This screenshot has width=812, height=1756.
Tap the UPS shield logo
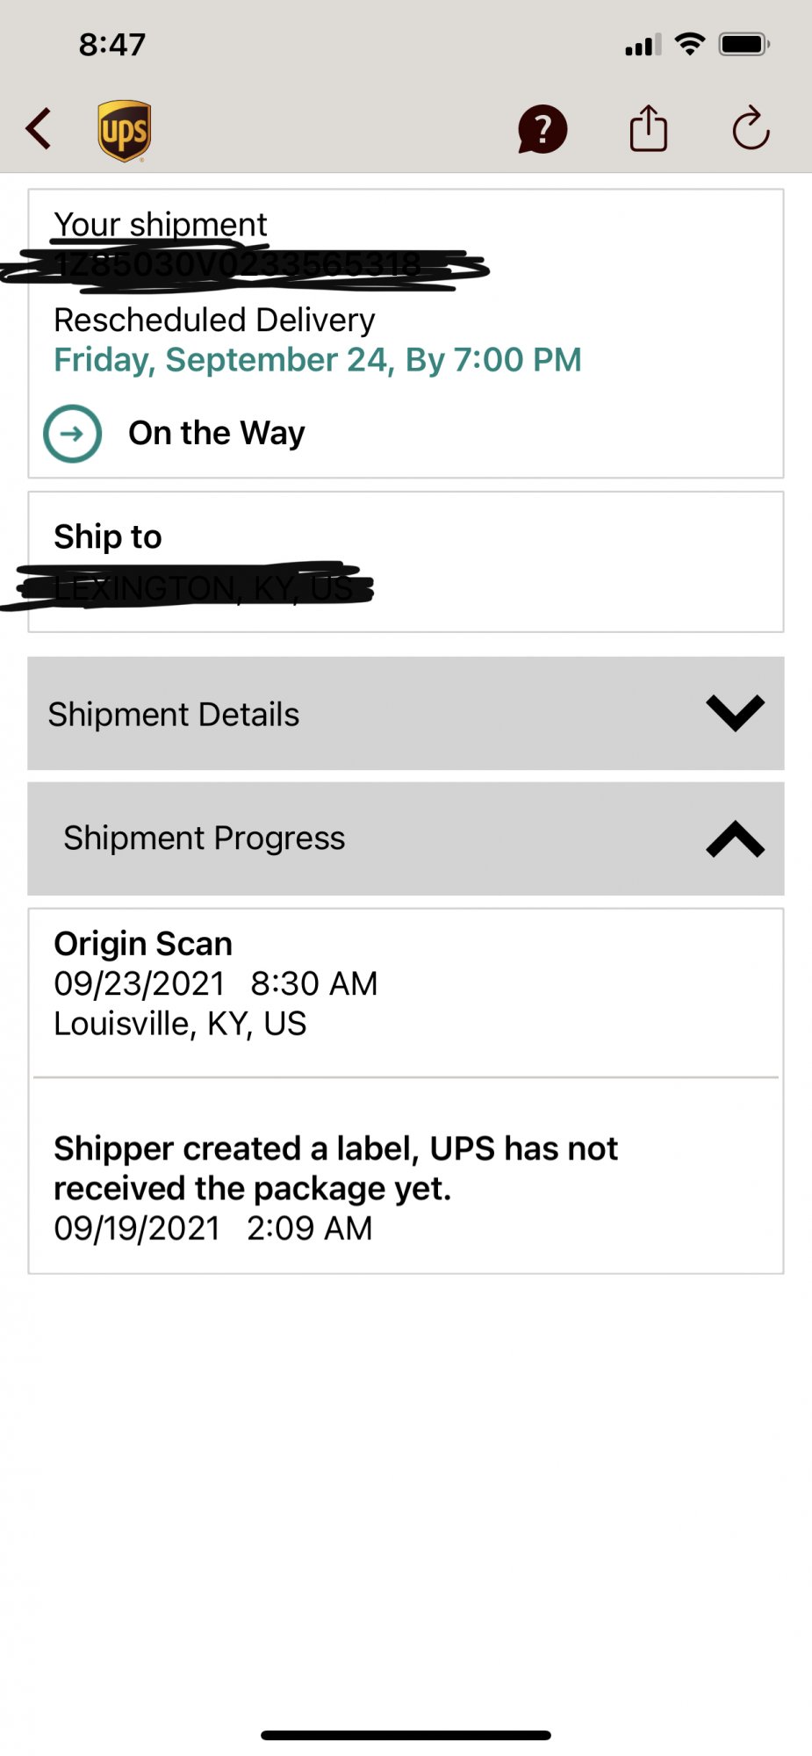(124, 131)
